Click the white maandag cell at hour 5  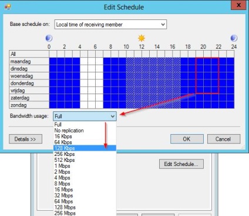tap(92, 61)
